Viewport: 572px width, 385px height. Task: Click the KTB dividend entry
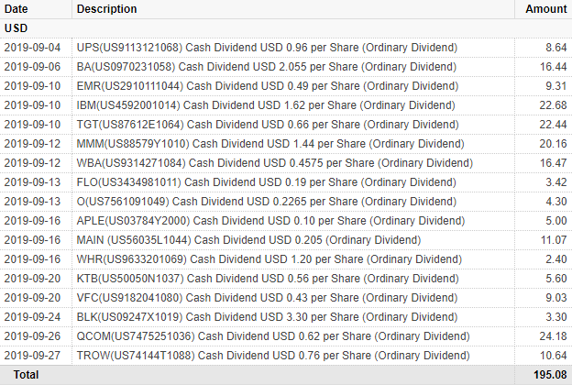(x=286, y=279)
